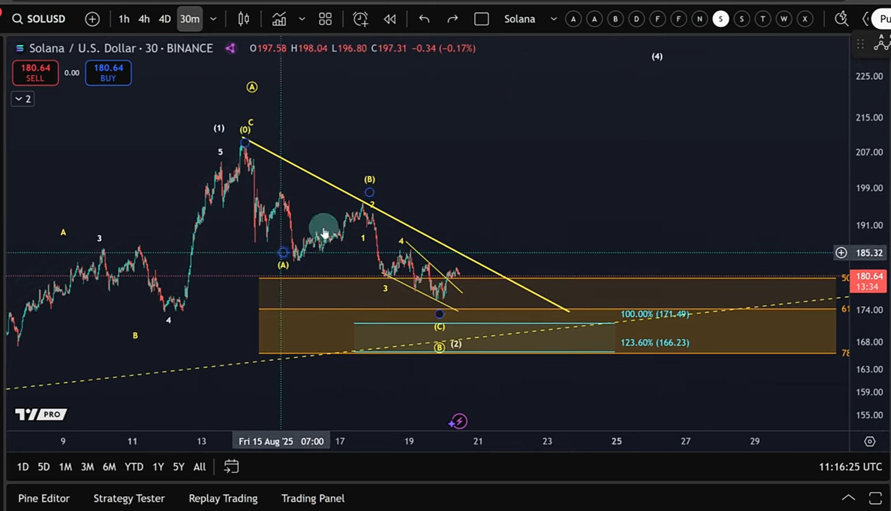Open the X circle layout shortcut
The image size is (891, 511).
[805, 19]
